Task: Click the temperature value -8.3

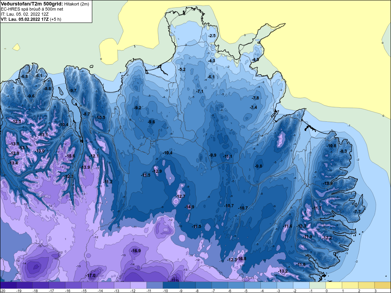Action: [343, 151]
